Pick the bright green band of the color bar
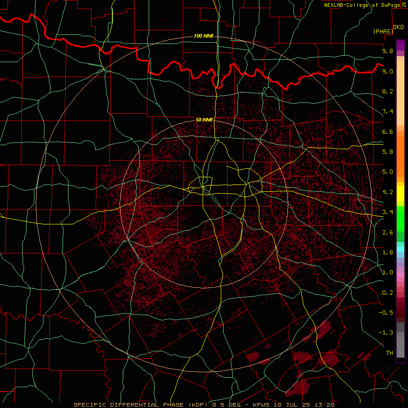This screenshot has height=408, width=408. pos(400,219)
